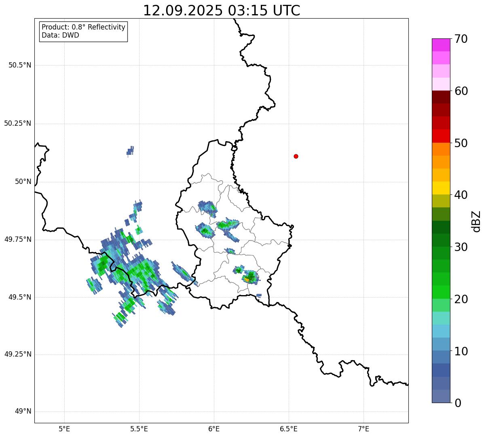Image resolution: width=486 pixels, height=437 pixels.
Task: Click the red radar location dot
Action: pyautogui.click(x=296, y=156)
